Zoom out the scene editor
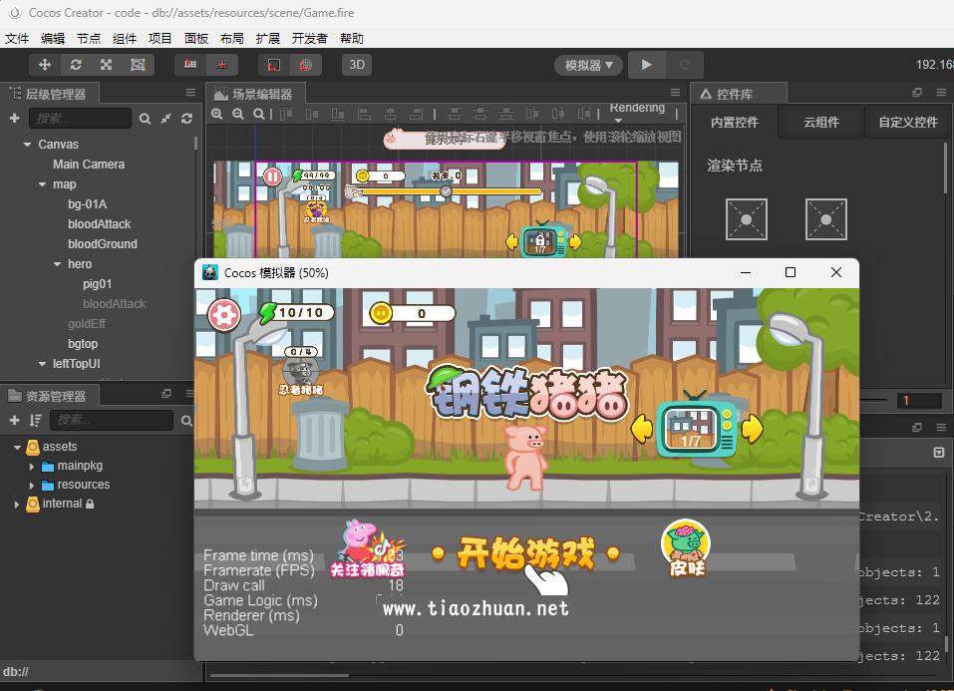The width and height of the screenshot is (954, 691). coord(238,114)
